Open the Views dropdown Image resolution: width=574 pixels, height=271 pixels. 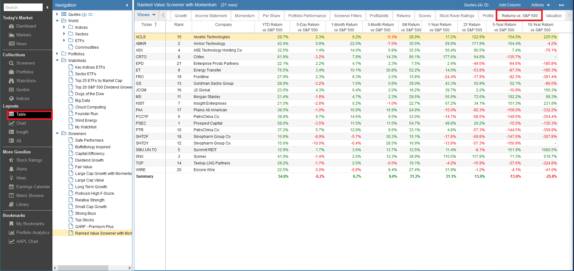coord(146,15)
